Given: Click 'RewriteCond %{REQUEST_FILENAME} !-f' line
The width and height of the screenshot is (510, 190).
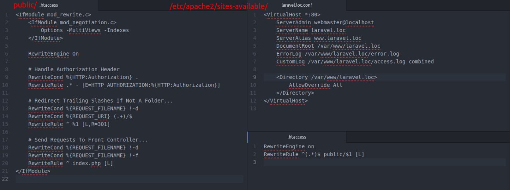Looking at the screenshot, I should (83, 155).
